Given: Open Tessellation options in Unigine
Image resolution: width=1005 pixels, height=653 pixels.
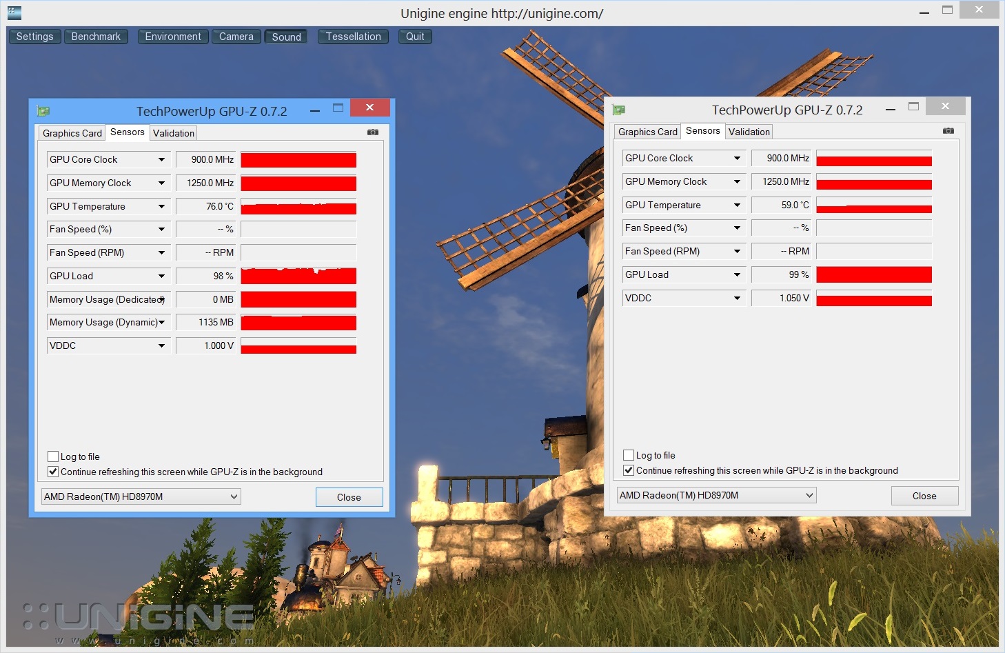Looking at the screenshot, I should (x=354, y=37).
